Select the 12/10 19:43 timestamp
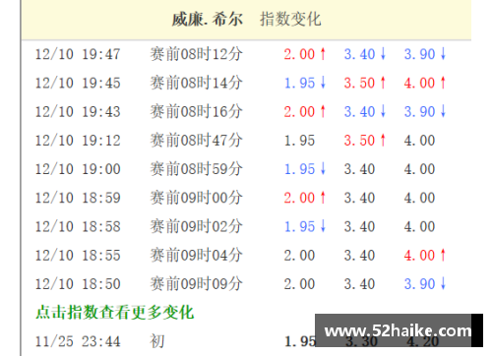492x356 pixels. (x=78, y=112)
